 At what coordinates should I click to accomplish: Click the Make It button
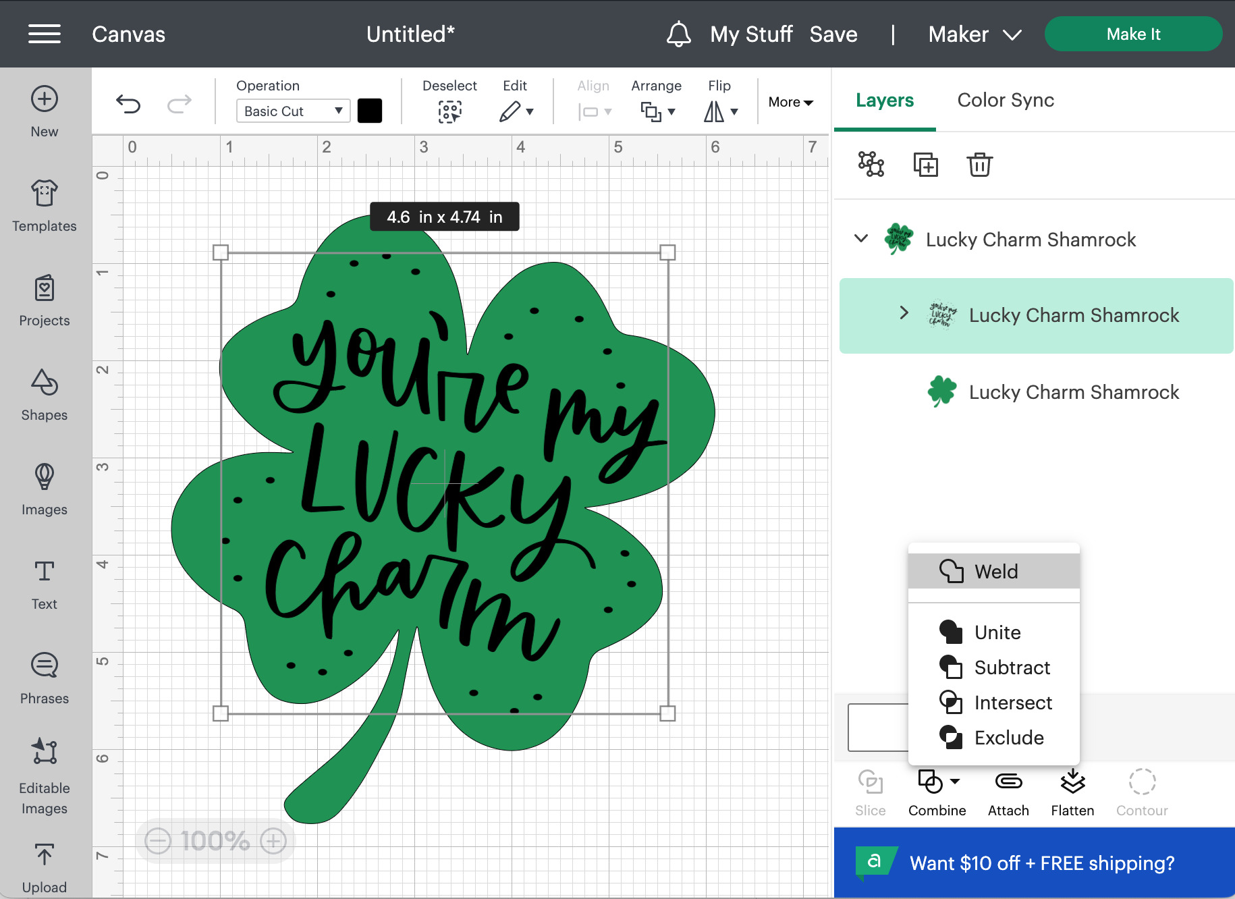1133,34
